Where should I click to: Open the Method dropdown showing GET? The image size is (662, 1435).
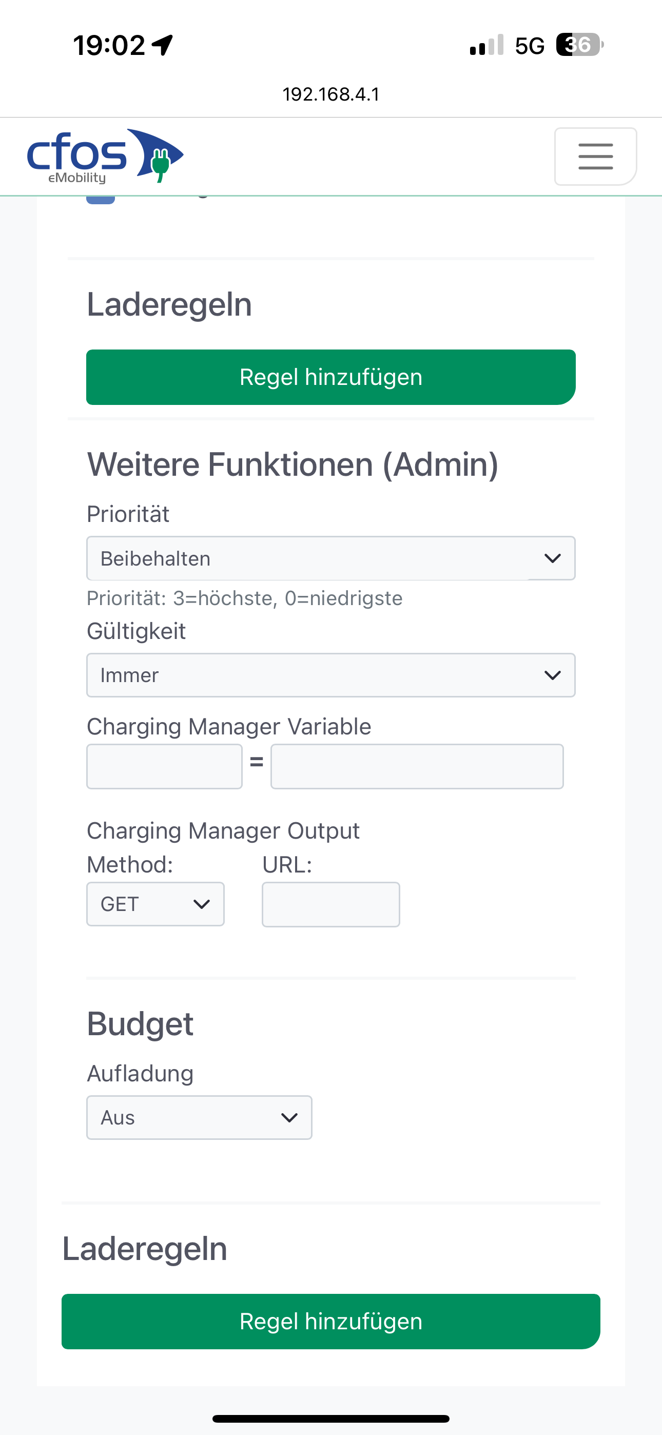(x=155, y=904)
